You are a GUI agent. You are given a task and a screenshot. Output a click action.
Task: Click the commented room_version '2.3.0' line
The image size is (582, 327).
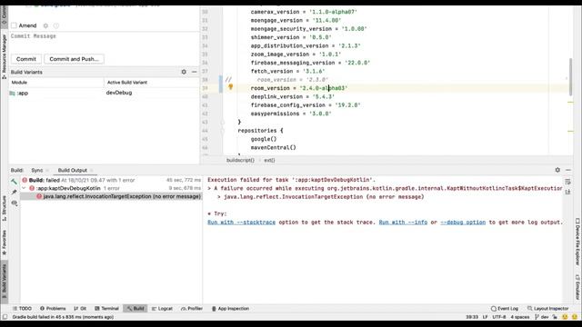(293, 80)
